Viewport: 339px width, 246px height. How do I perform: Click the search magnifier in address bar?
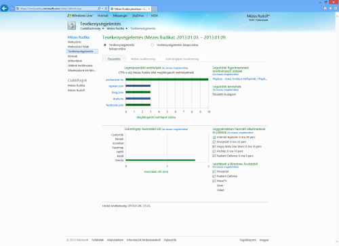(99, 8)
